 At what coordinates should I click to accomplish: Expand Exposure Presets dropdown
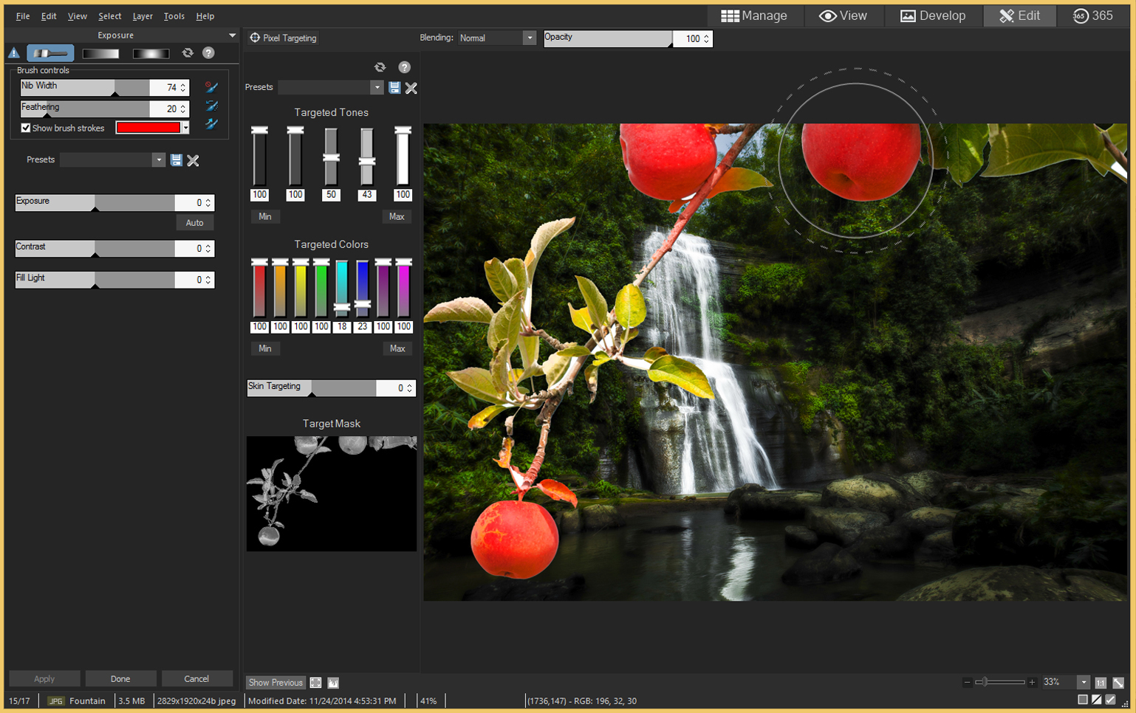pos(158,160)
